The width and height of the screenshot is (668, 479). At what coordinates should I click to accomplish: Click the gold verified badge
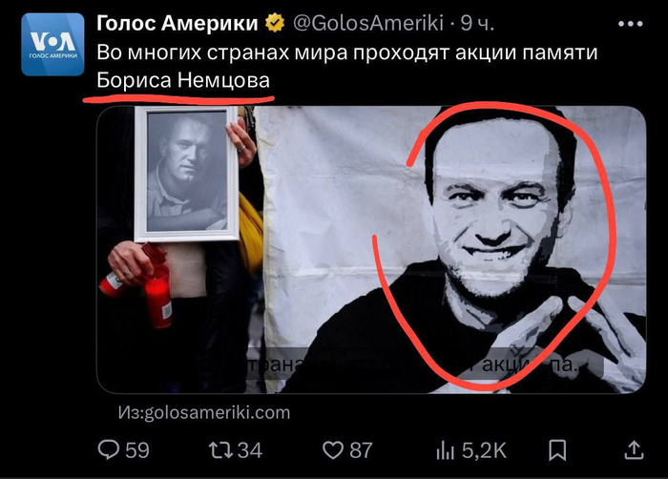pos(275,23)
